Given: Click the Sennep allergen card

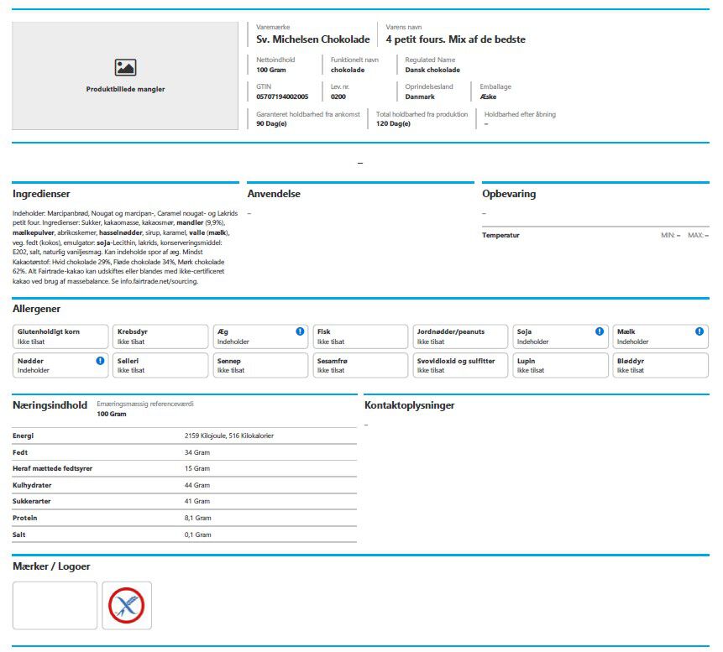Looking at the screenshot, I should (260, 365).
